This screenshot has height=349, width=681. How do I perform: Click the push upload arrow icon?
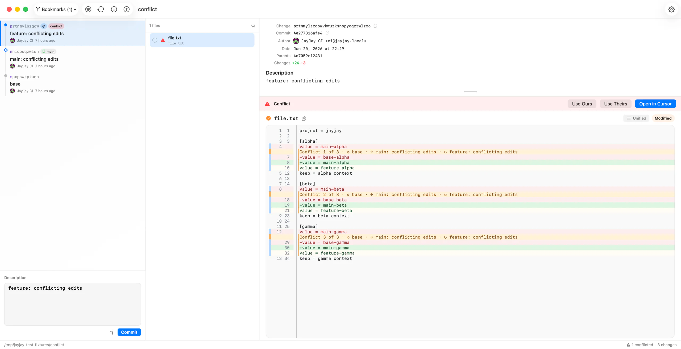[127, 9]
